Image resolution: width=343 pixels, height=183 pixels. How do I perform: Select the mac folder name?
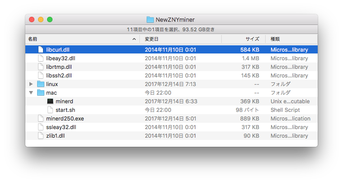[x=52, y=93]
